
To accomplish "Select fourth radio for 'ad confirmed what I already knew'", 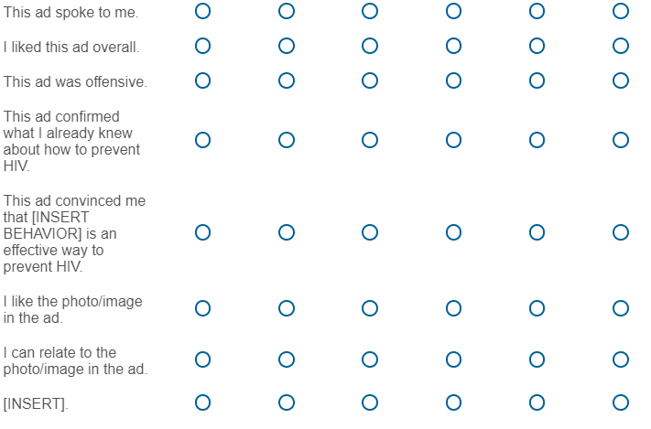I will click(x=453, y=140).
